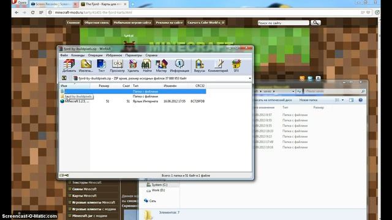This screenshot has width=392, height=220.
Task: Open Скины Minecraft sidebar link
Action: [85, 189]
